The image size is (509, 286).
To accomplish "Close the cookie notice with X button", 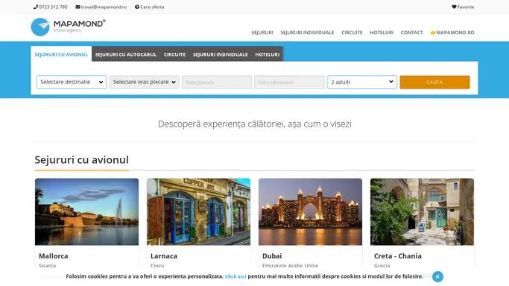I will point(437,276).
